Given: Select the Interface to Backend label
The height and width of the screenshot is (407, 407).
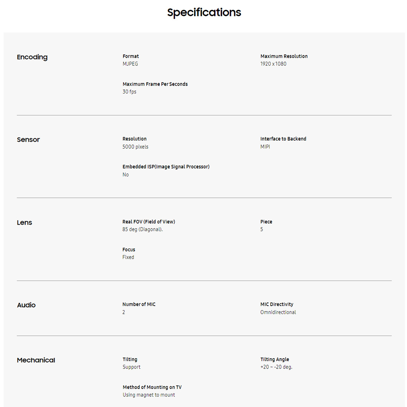Looking at the screenshot, I should click(283, 139).
